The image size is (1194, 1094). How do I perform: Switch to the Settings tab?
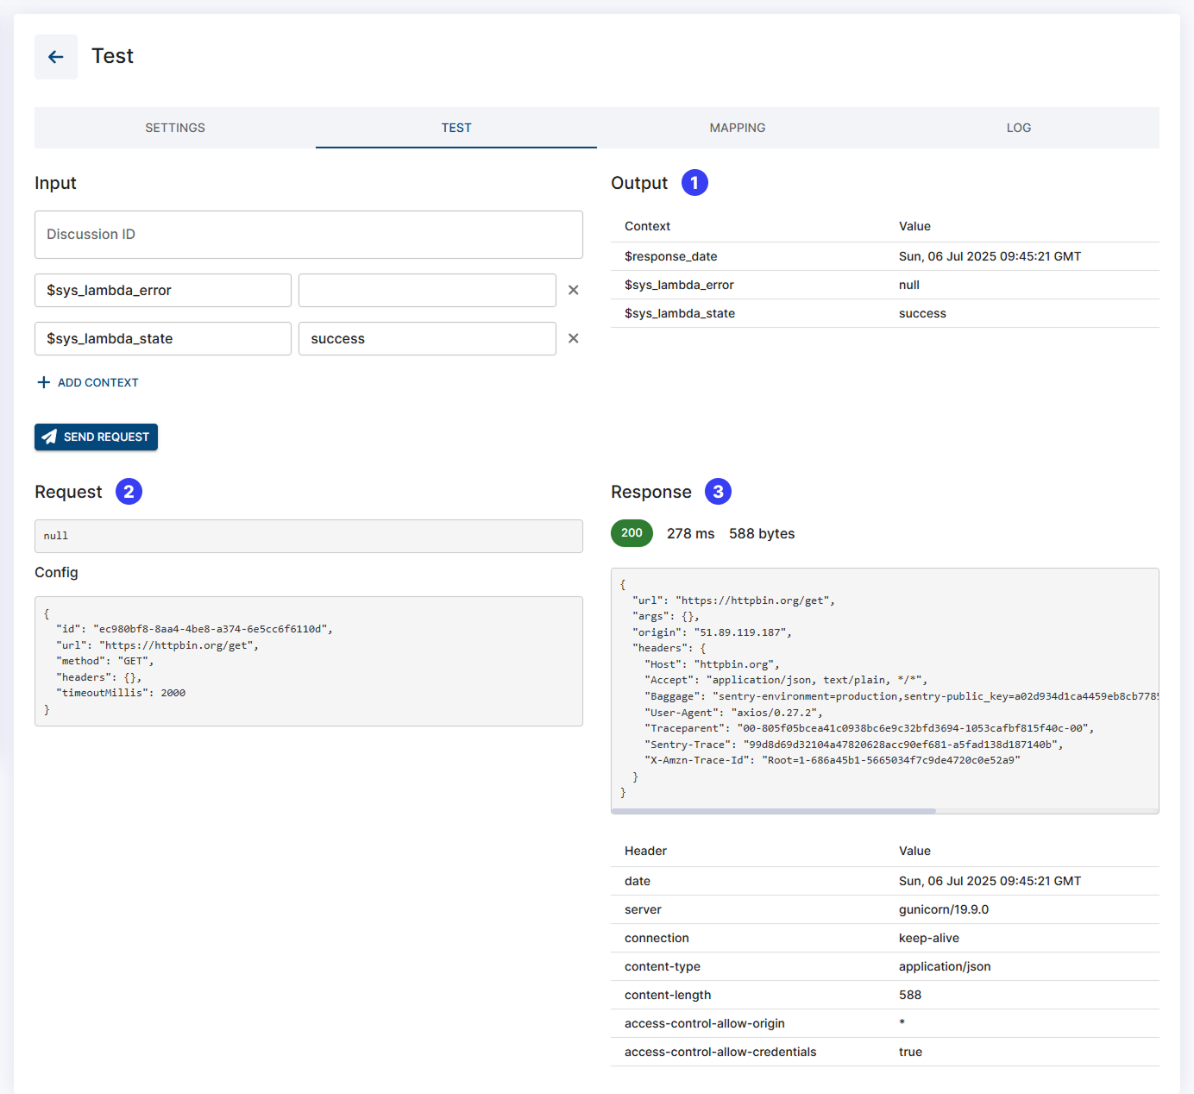pos(175,128)
